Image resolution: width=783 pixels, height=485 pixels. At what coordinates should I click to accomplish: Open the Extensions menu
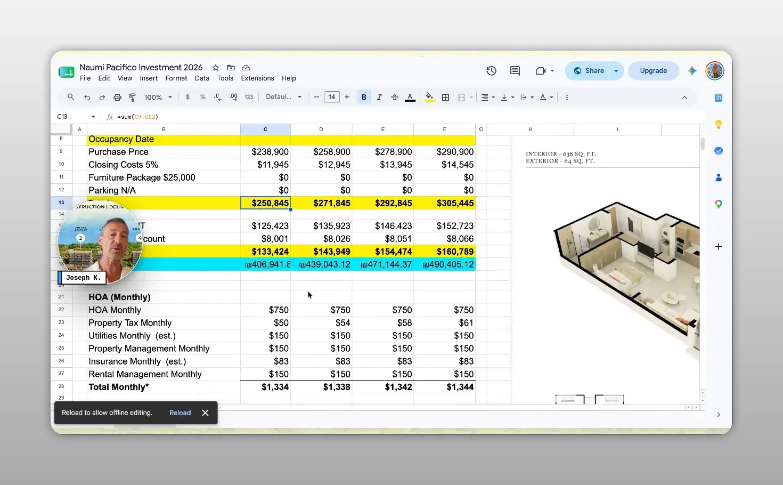(x=257, y=78)
